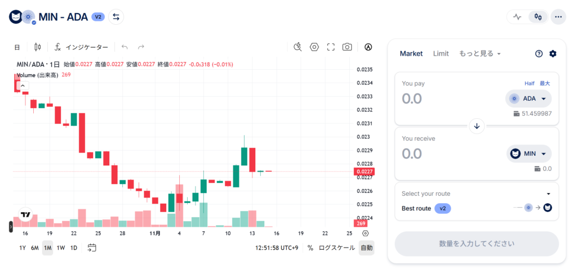577x274 pixels.
Task: Click the swap direction down-arrow button
Action: coord(477,126)
